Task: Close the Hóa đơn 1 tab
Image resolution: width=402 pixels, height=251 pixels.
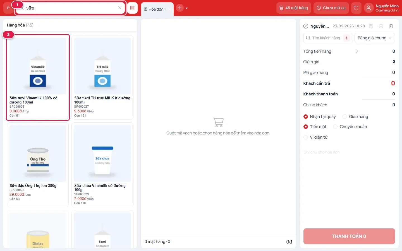Action: click(x=169, y=9)
